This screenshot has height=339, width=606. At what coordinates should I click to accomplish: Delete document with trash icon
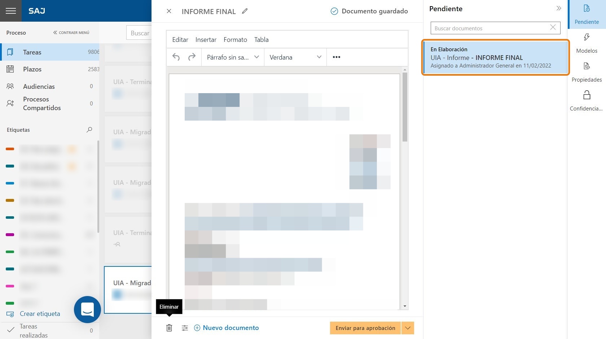click(169, 328)
